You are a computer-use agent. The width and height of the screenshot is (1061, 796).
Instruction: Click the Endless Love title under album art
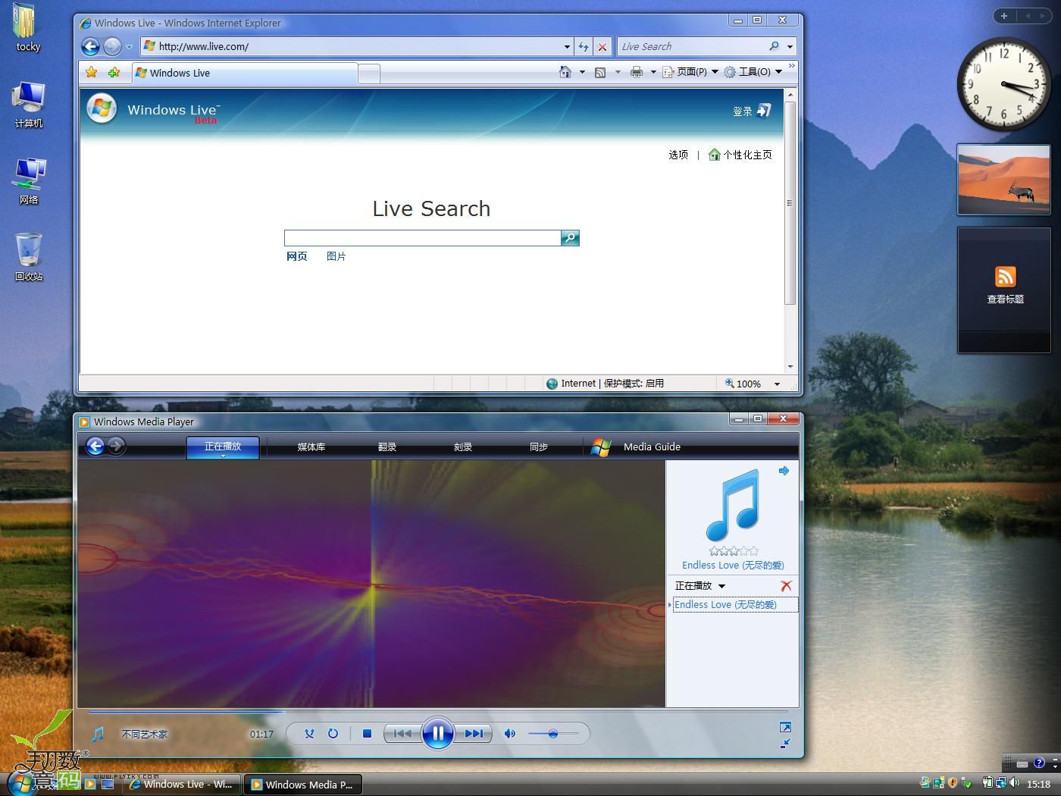pos(733,565)
